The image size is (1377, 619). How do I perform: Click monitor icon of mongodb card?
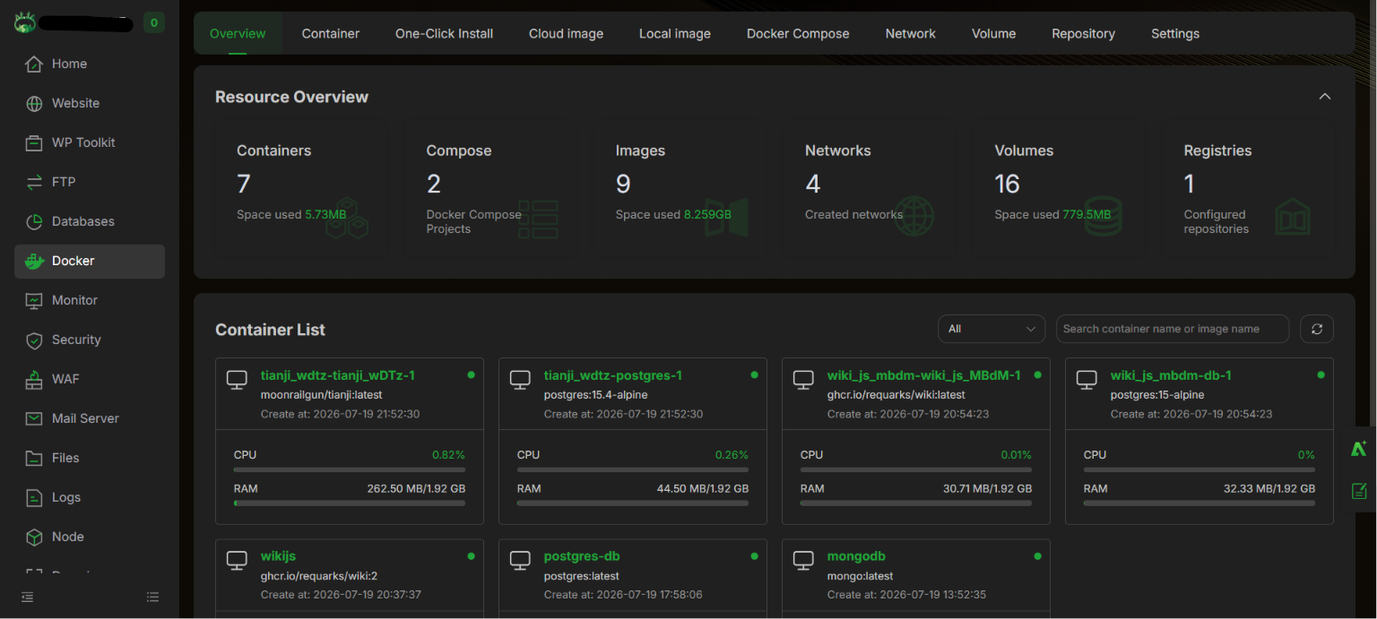[x=803, y=561]
